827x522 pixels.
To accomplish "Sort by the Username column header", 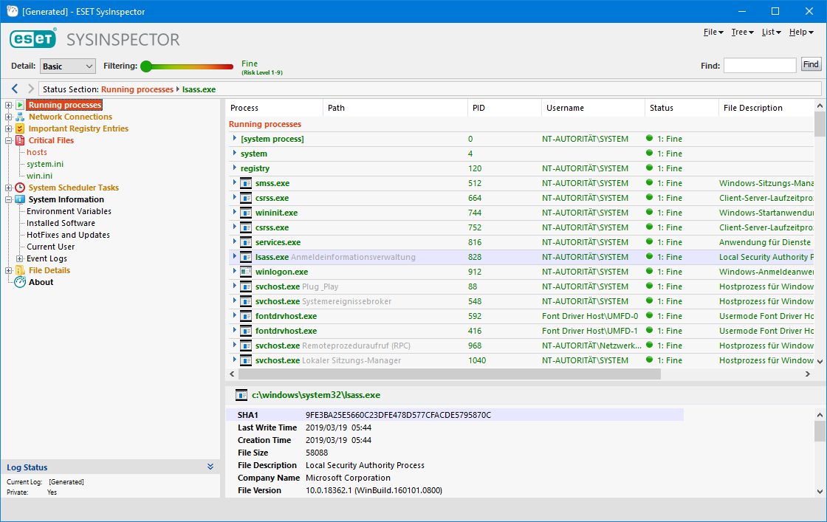I will point(593,108).
